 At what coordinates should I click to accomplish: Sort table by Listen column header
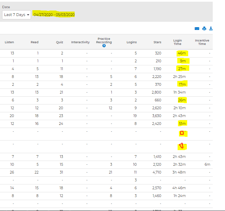pos(9,42)
